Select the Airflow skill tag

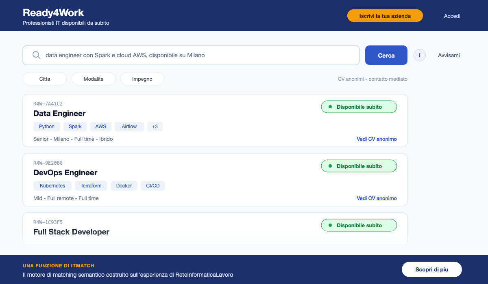coord(129,127)
